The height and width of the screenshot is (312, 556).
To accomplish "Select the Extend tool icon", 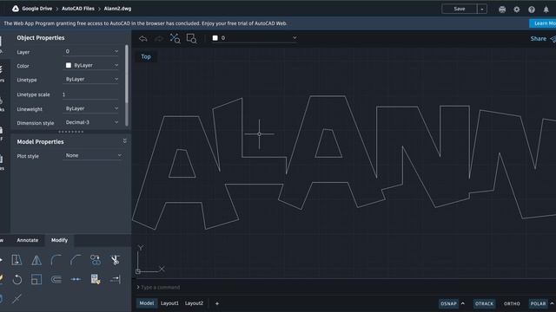I will coord(115,279).
